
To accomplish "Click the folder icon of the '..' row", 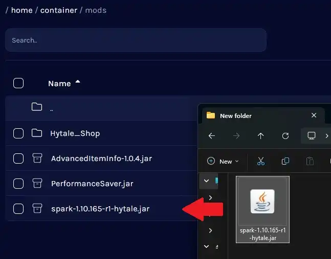I will pos(37,107).
